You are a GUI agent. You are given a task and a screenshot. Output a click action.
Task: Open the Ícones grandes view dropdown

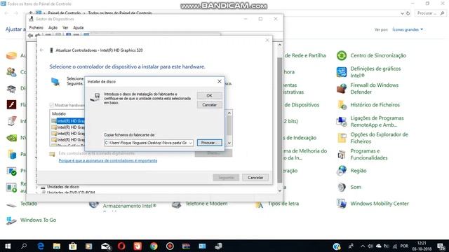tap(408, 29)
